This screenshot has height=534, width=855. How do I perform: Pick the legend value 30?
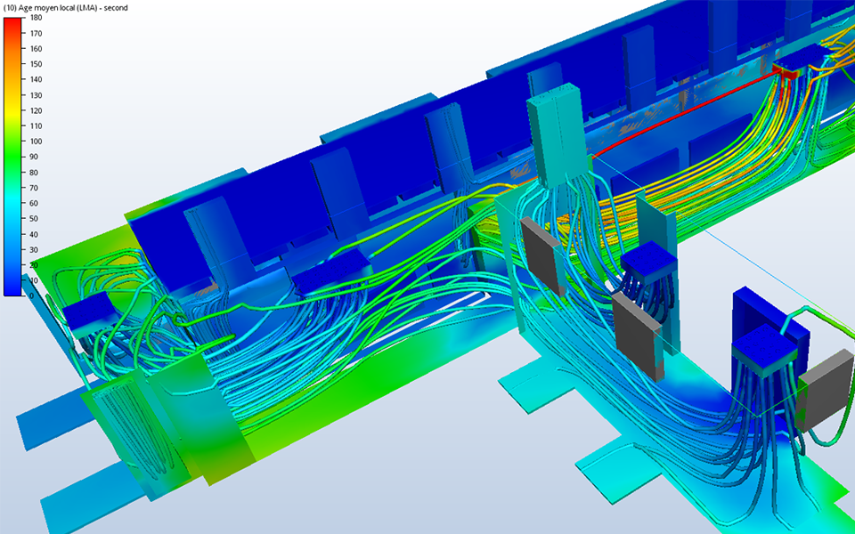(x=35, y=249)
